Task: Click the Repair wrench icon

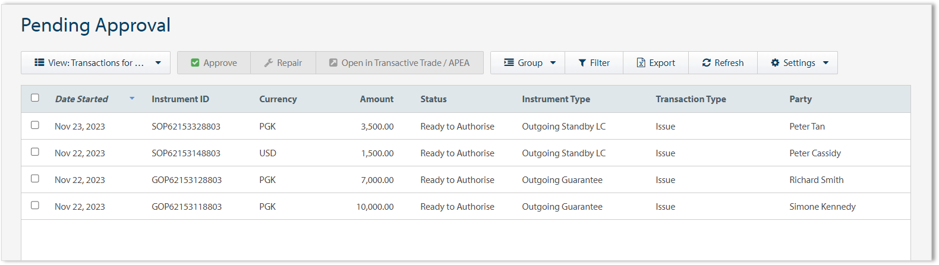Action: tap(269, 63)
